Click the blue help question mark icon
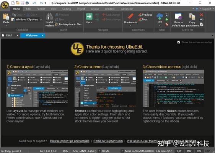The image size is (215, 153). (197, 9)
